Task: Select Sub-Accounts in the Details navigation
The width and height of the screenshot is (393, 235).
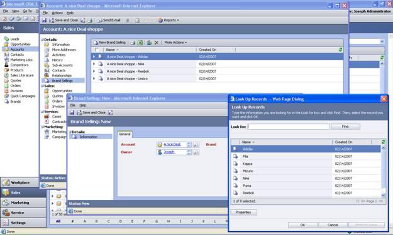Action: click(x=62, y=65)
